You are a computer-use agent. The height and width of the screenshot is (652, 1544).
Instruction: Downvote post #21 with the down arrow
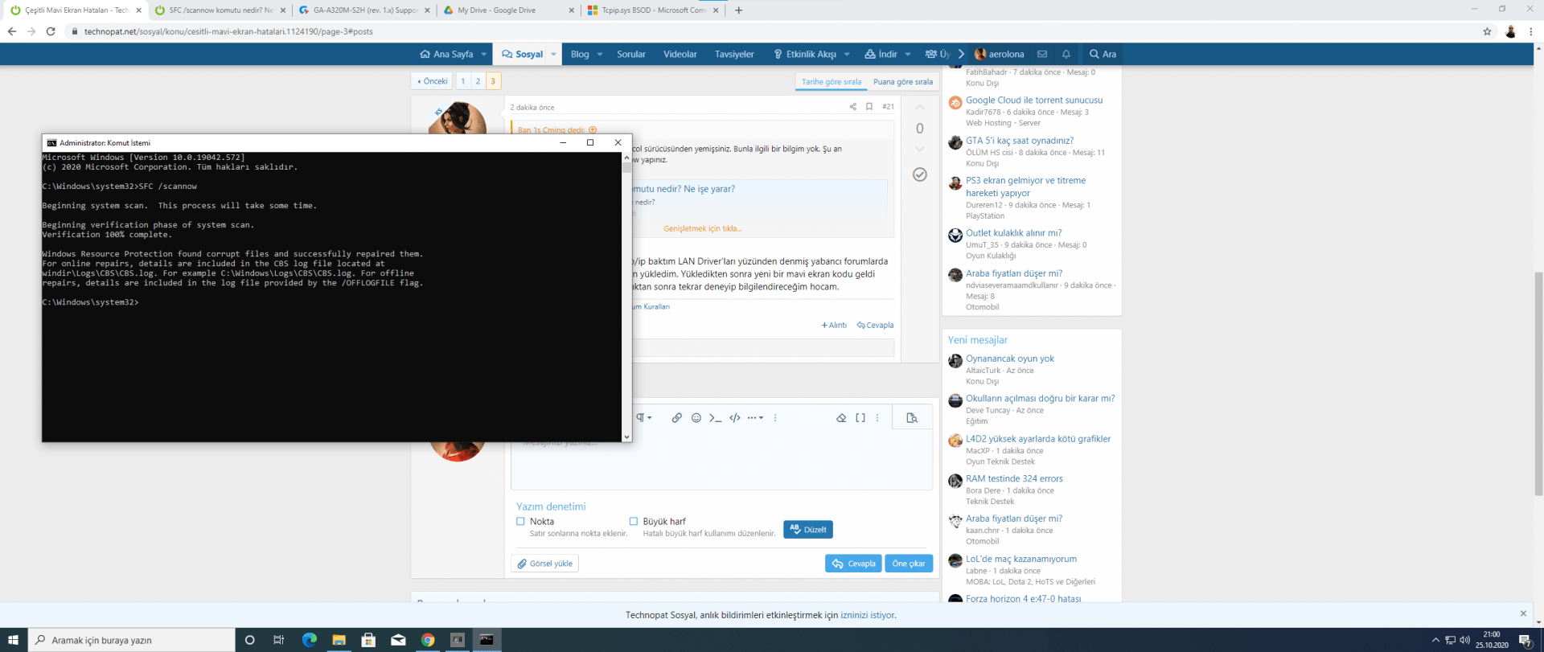click(920, 149)
